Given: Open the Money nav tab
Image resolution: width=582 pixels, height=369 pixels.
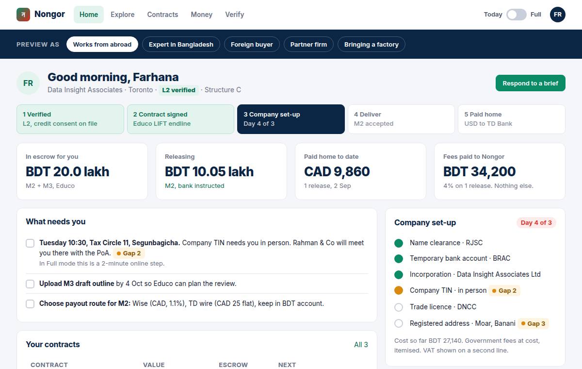Looking at the screenshot, I should coord(201,15).
